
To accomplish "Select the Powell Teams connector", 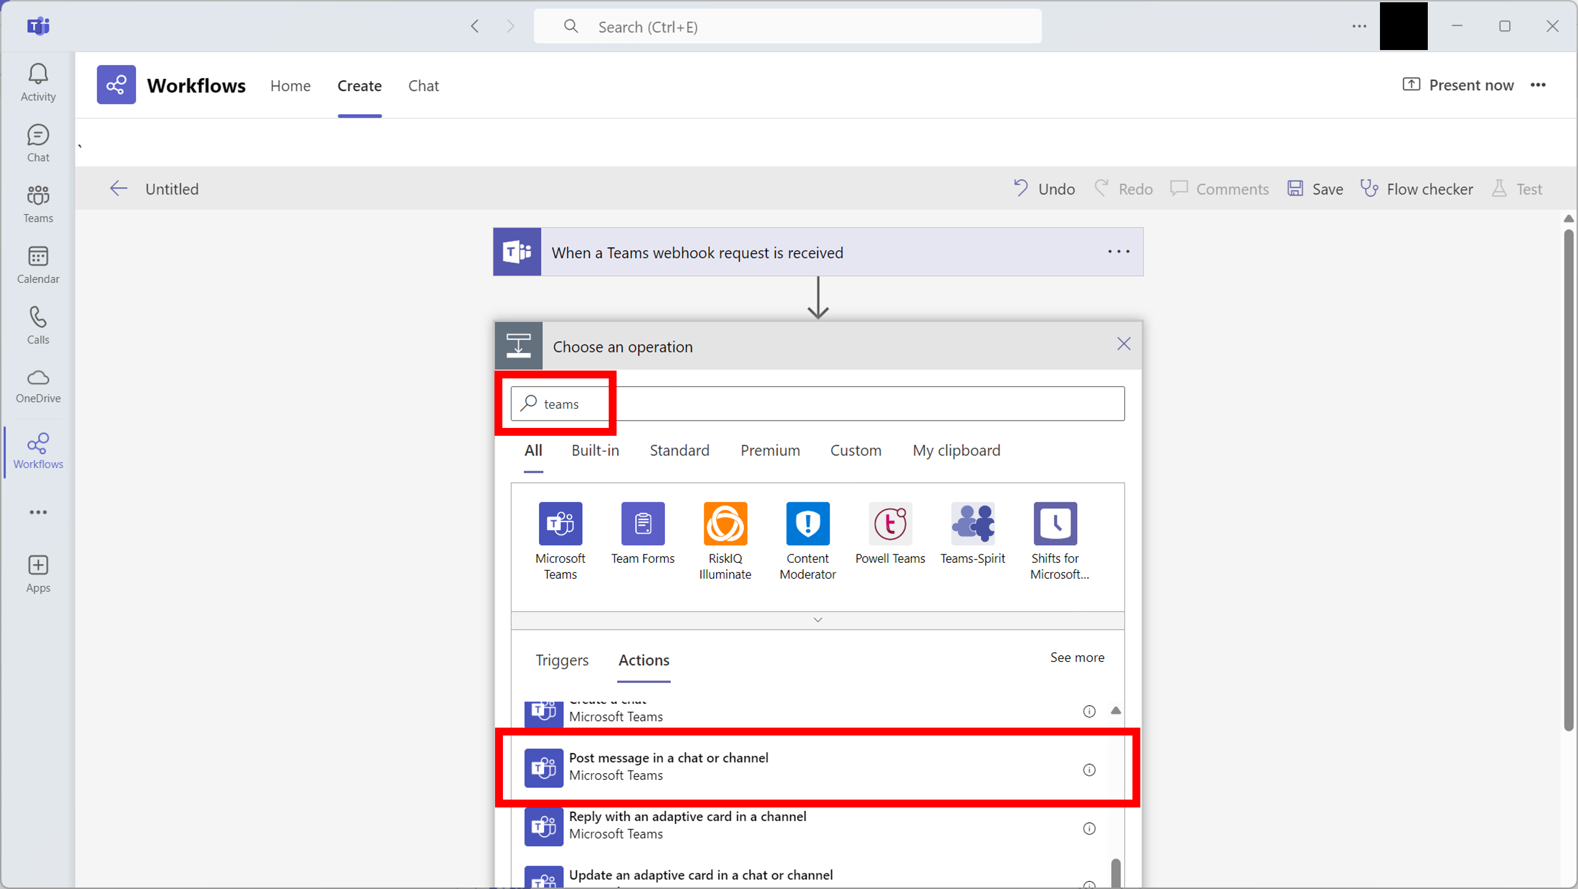I will click(x=890, y=534).
